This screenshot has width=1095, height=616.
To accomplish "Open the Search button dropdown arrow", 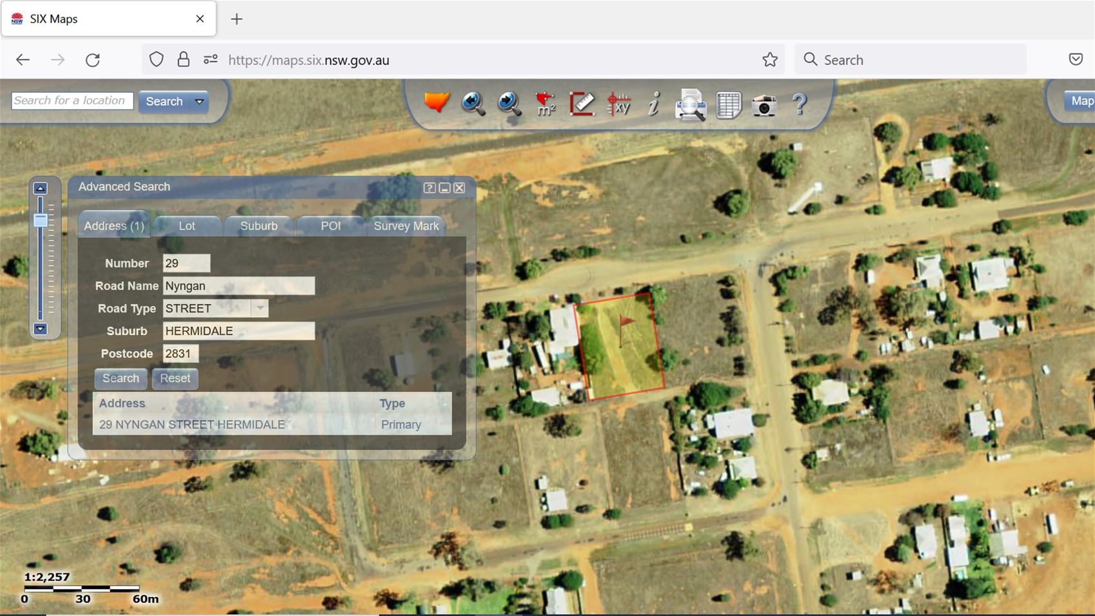I will coord(199,102).
